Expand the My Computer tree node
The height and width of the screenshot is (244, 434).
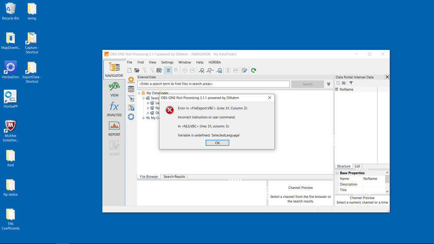click(143, 118)
